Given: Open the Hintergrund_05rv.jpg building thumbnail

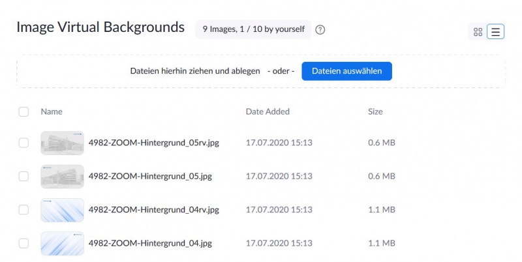Looking at the screenshot, I should (x=62, y=143).
